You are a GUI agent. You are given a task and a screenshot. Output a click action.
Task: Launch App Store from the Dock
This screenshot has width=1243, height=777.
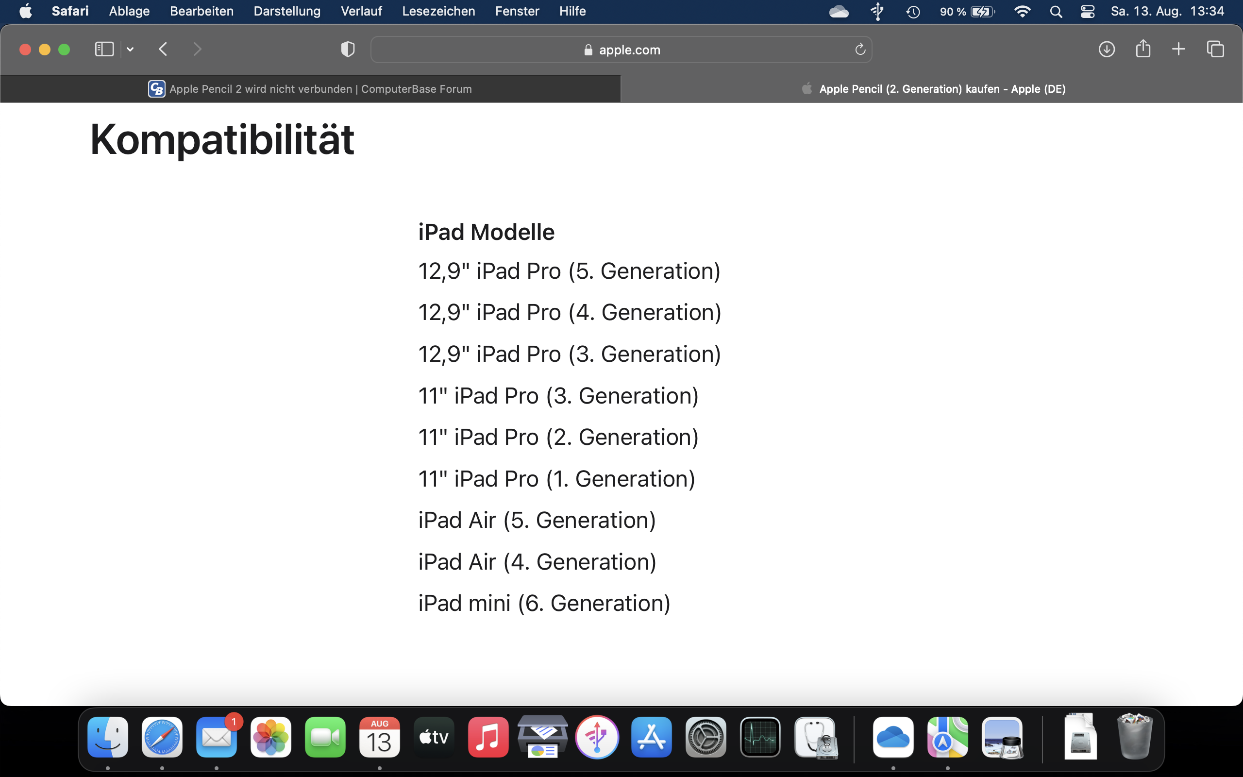tap(651, 738)
